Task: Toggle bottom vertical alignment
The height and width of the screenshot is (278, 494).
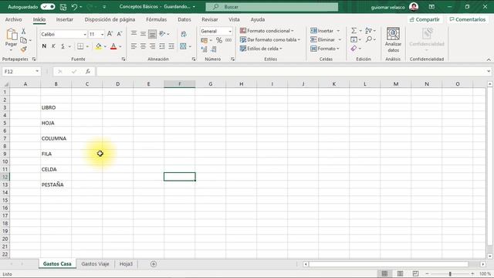Action: pyautogui.click(x=153, y=33)
